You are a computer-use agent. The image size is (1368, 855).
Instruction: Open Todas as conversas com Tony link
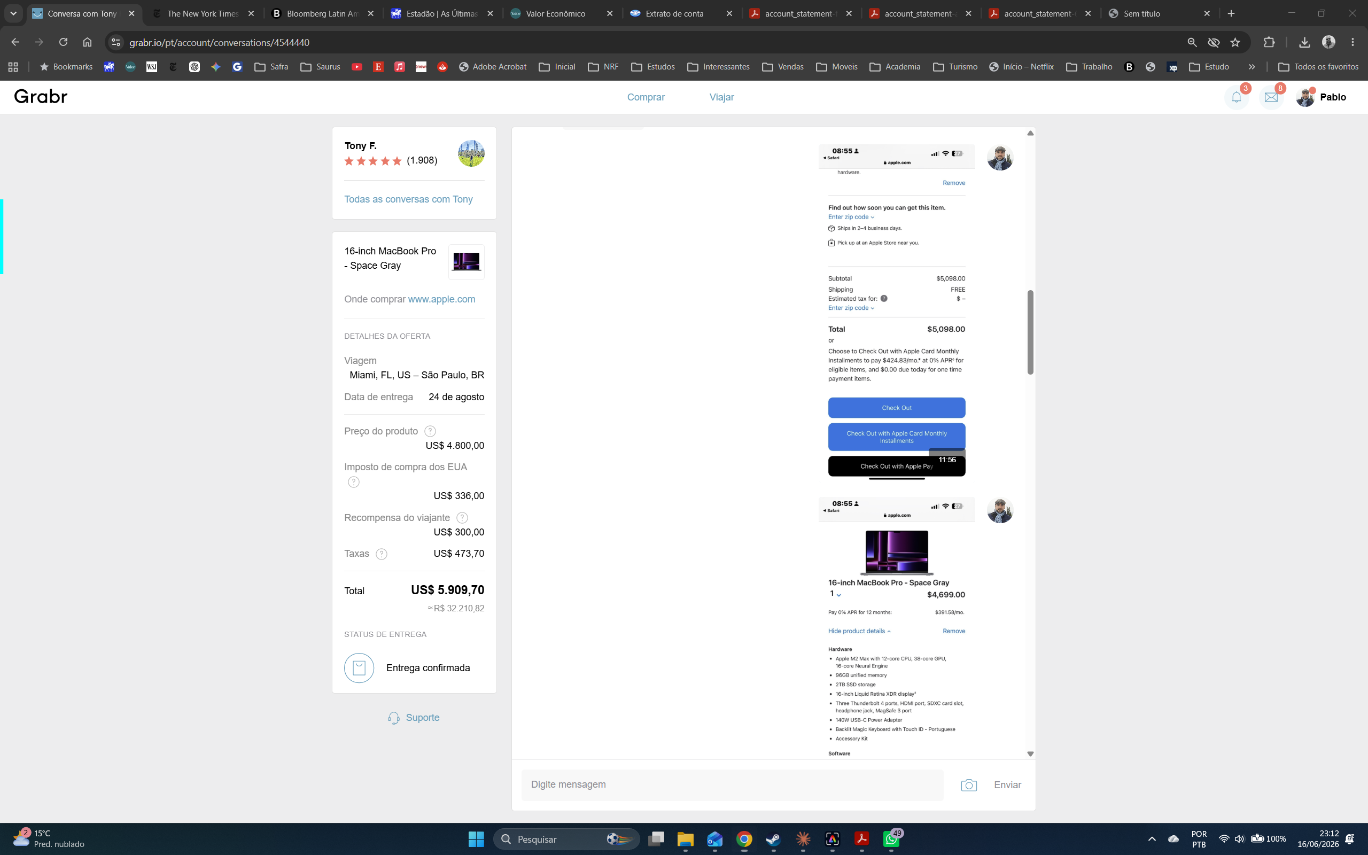(x=408, y=199)
